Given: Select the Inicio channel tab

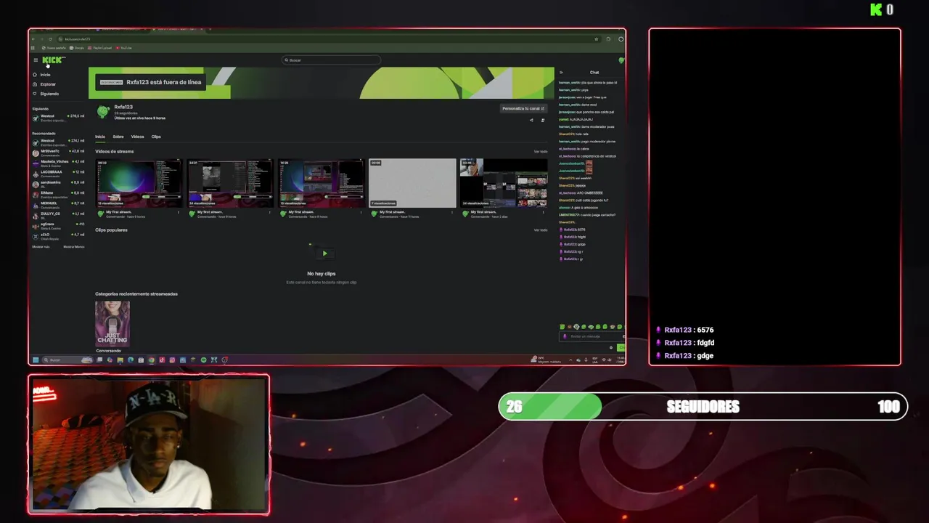Looking at the screenshot, I should [100, 137].
